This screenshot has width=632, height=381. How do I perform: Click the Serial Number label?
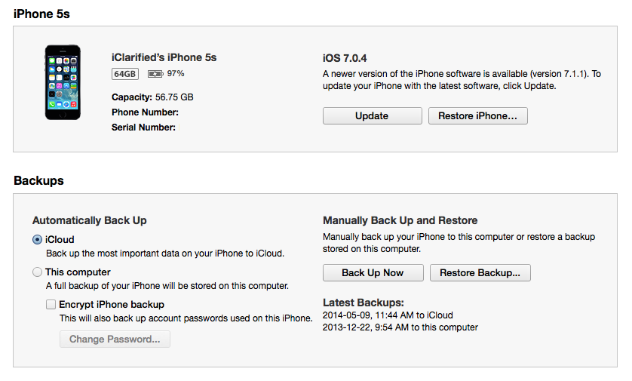tap(143, 128)
